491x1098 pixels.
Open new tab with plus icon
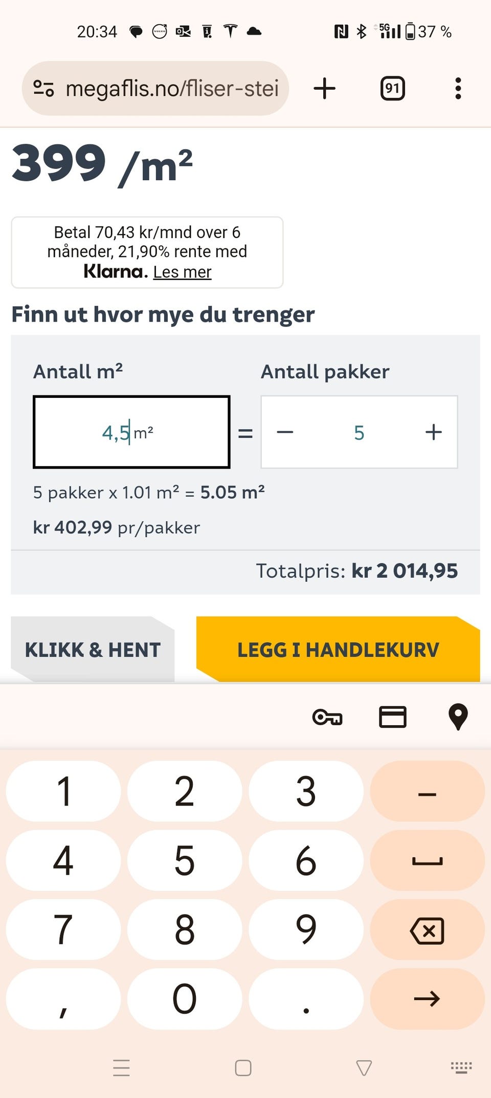(324, 89)
